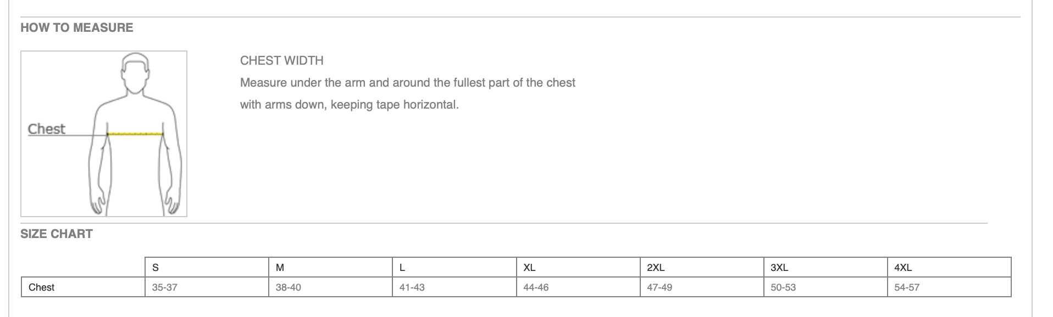Screen dimensions: 1053x317
Task: Click the 44-46 chest measurement cell
Action: click(578, 287)
